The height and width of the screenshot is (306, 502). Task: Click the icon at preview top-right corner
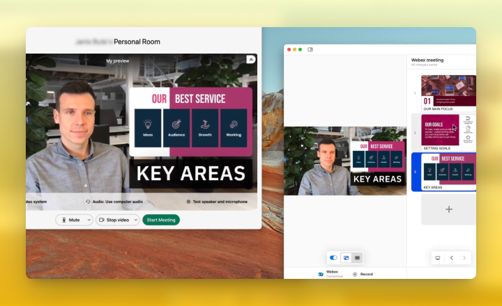[250, 60]
